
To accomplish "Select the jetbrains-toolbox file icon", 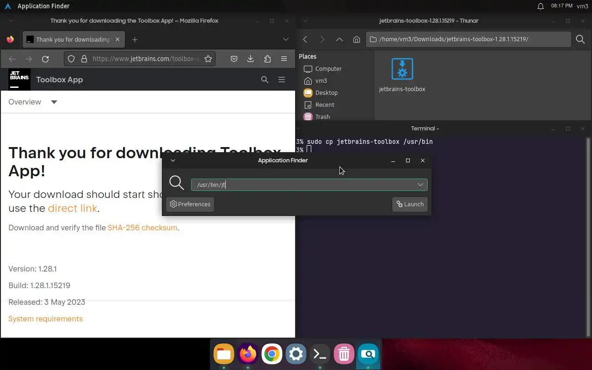I will click(x=402, y=69).
